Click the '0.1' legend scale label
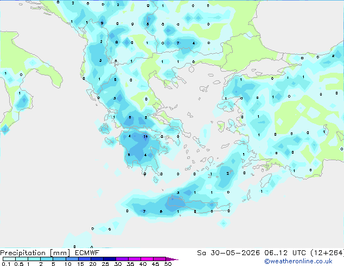Screen dimensions: 344x266 coord(6,264)
